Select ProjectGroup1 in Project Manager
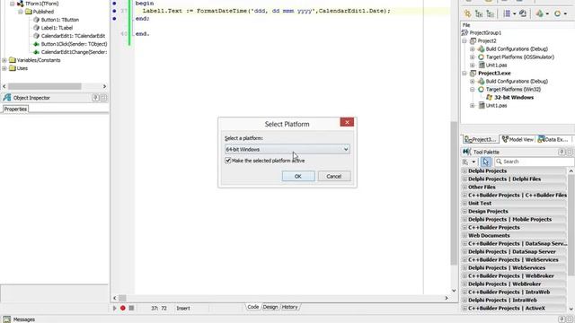Image resolution: width=575 pixels, height=323 pixels. pos(485,33)
